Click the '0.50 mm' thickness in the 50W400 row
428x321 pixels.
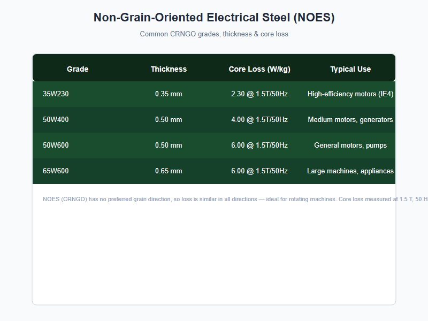[x=169, y=119]
